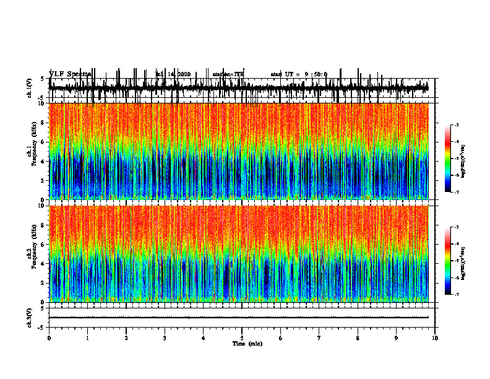Click the time axis tick label "9"

[396, 338]
